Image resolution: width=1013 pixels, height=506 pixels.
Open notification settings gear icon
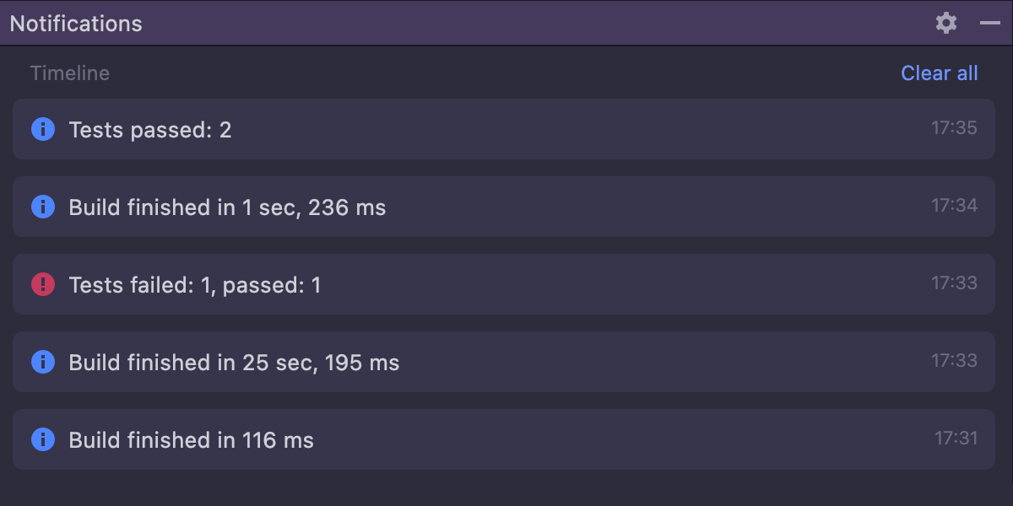click(946, 23)
